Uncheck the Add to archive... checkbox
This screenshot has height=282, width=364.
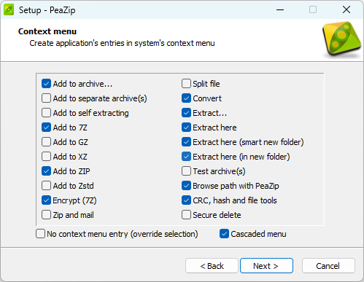46,84
